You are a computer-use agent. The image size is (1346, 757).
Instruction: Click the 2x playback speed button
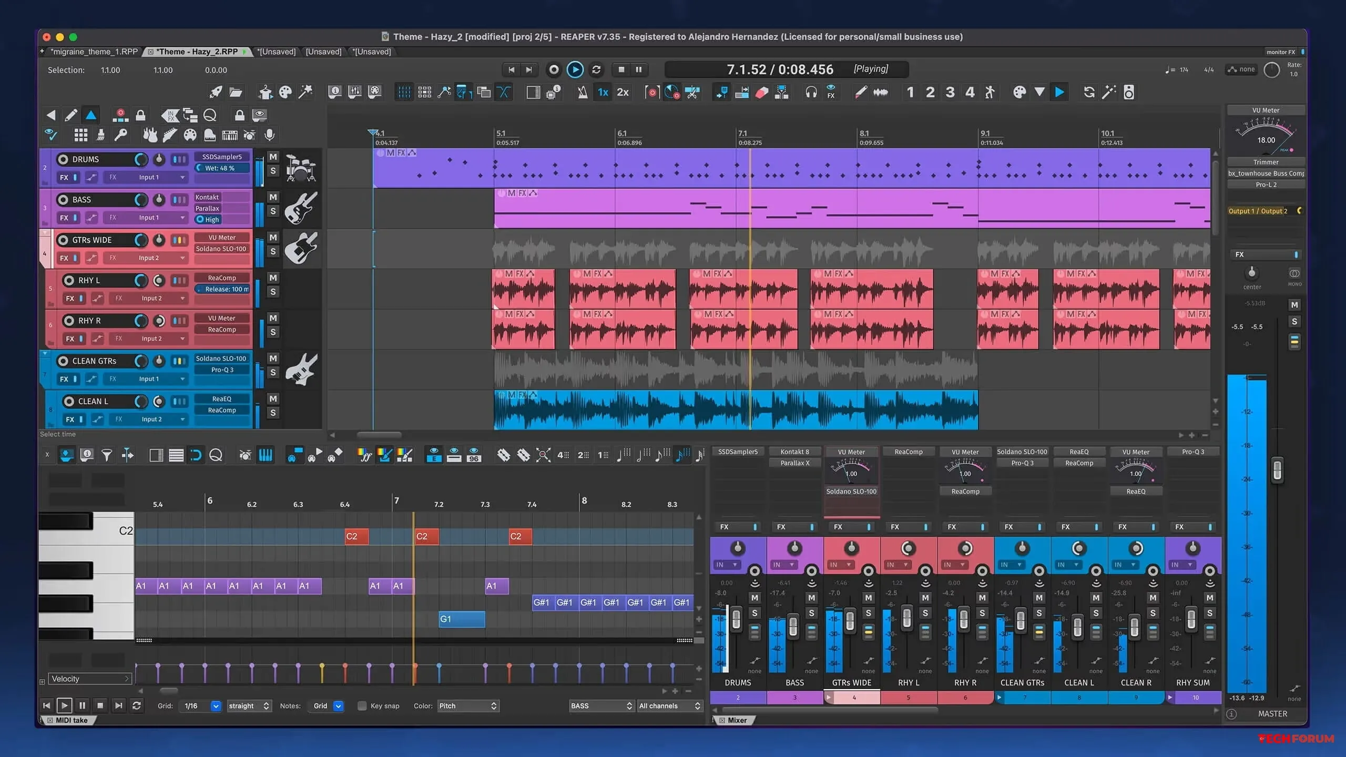click(623, 93)
